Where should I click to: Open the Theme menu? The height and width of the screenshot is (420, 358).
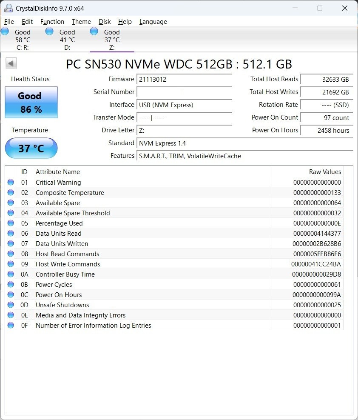[81, 22]
